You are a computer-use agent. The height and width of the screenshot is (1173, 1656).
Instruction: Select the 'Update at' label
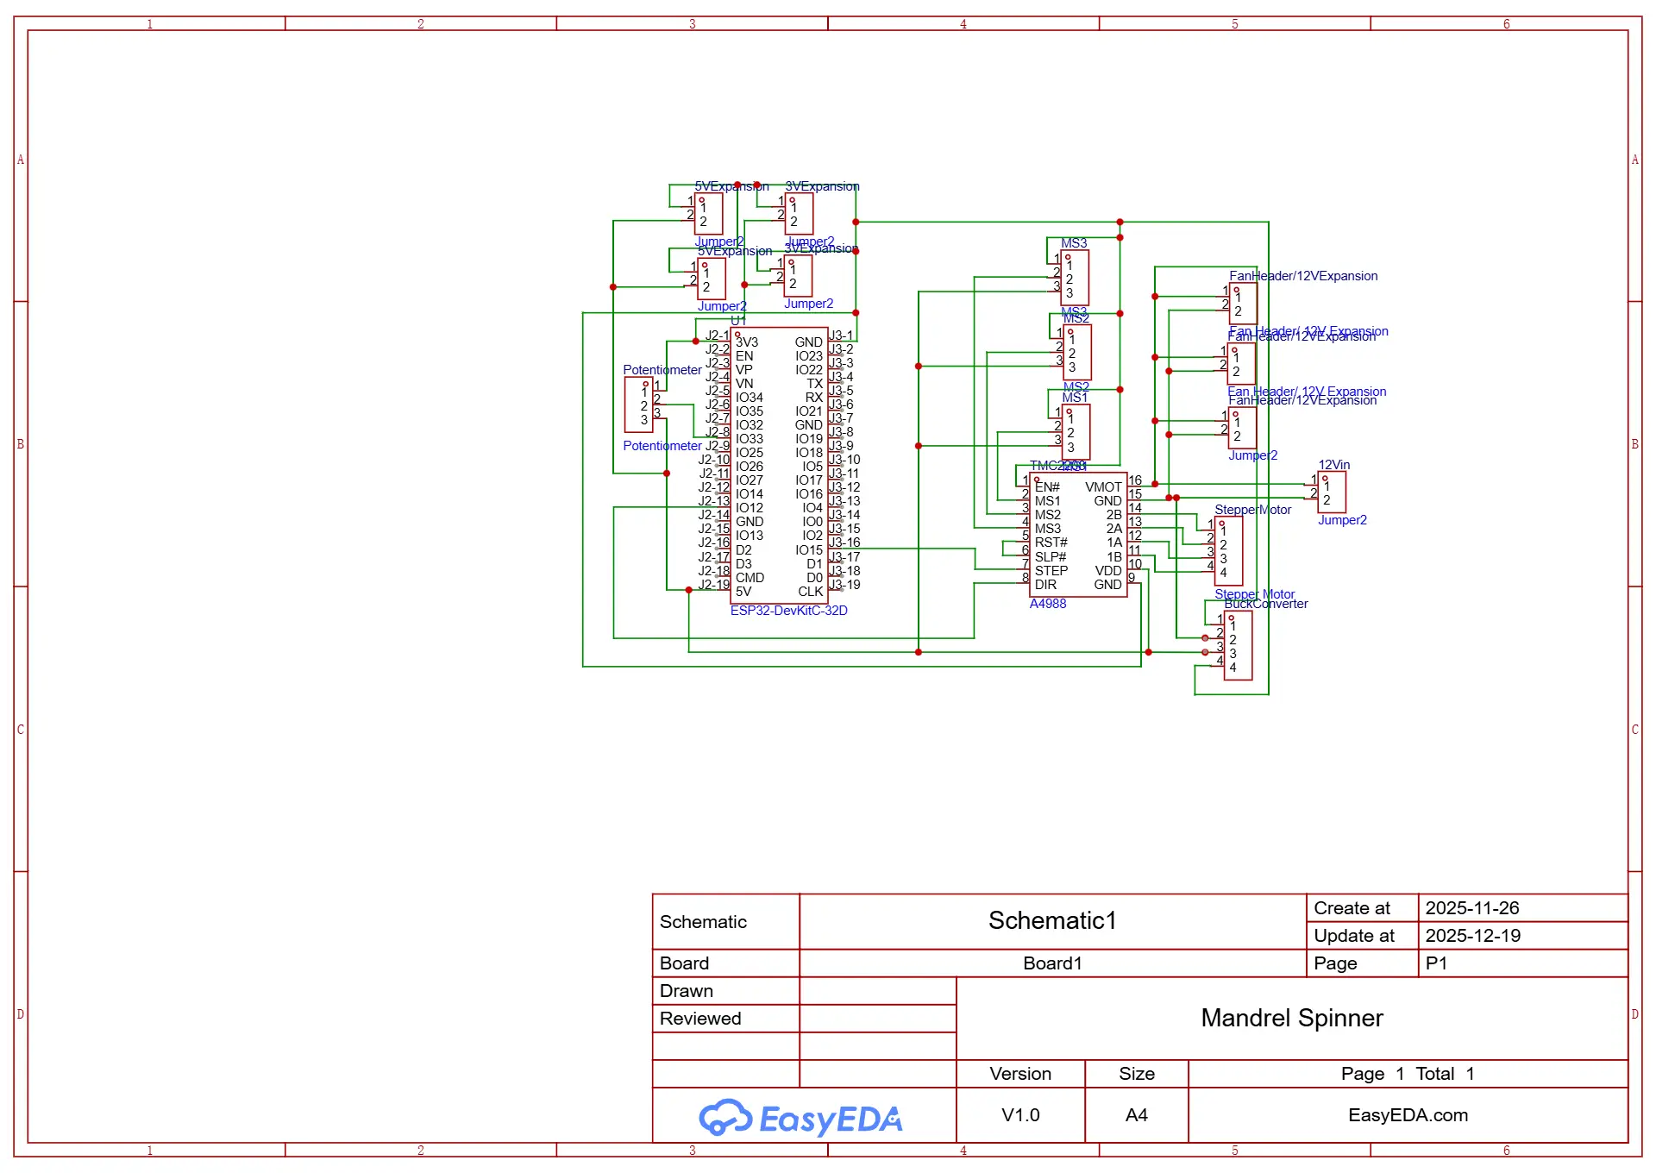click(1354, 936)
